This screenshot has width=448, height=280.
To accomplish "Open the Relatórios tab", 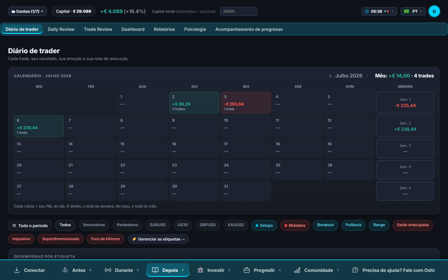I will tap(164, 29).
